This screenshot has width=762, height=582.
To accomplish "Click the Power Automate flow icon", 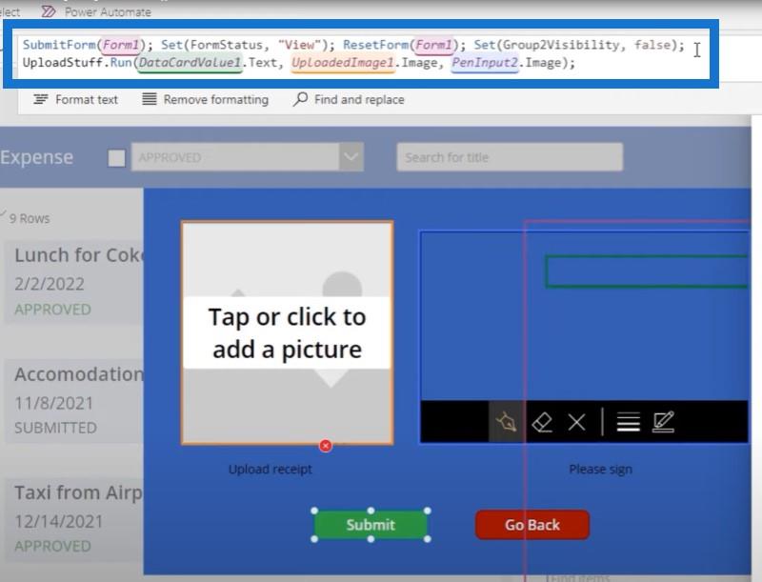I will click(49, 11).
